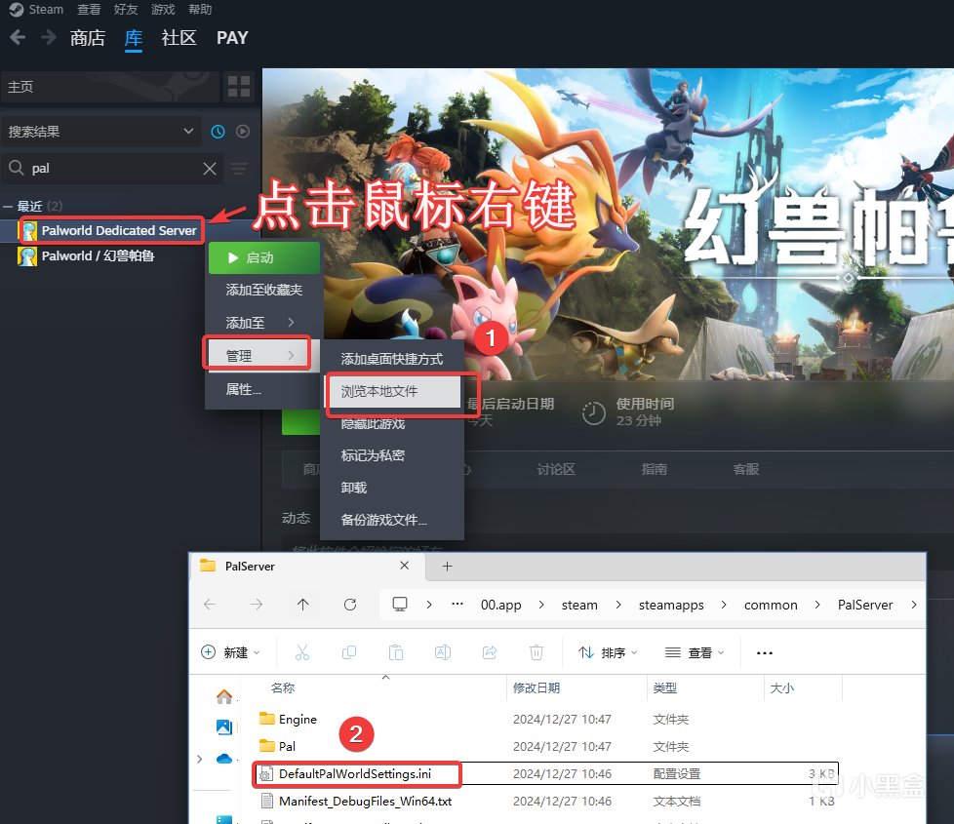Click the Steam back navigation arrow
The height and width of the screenshot is (824, 954).
point(18,38)
